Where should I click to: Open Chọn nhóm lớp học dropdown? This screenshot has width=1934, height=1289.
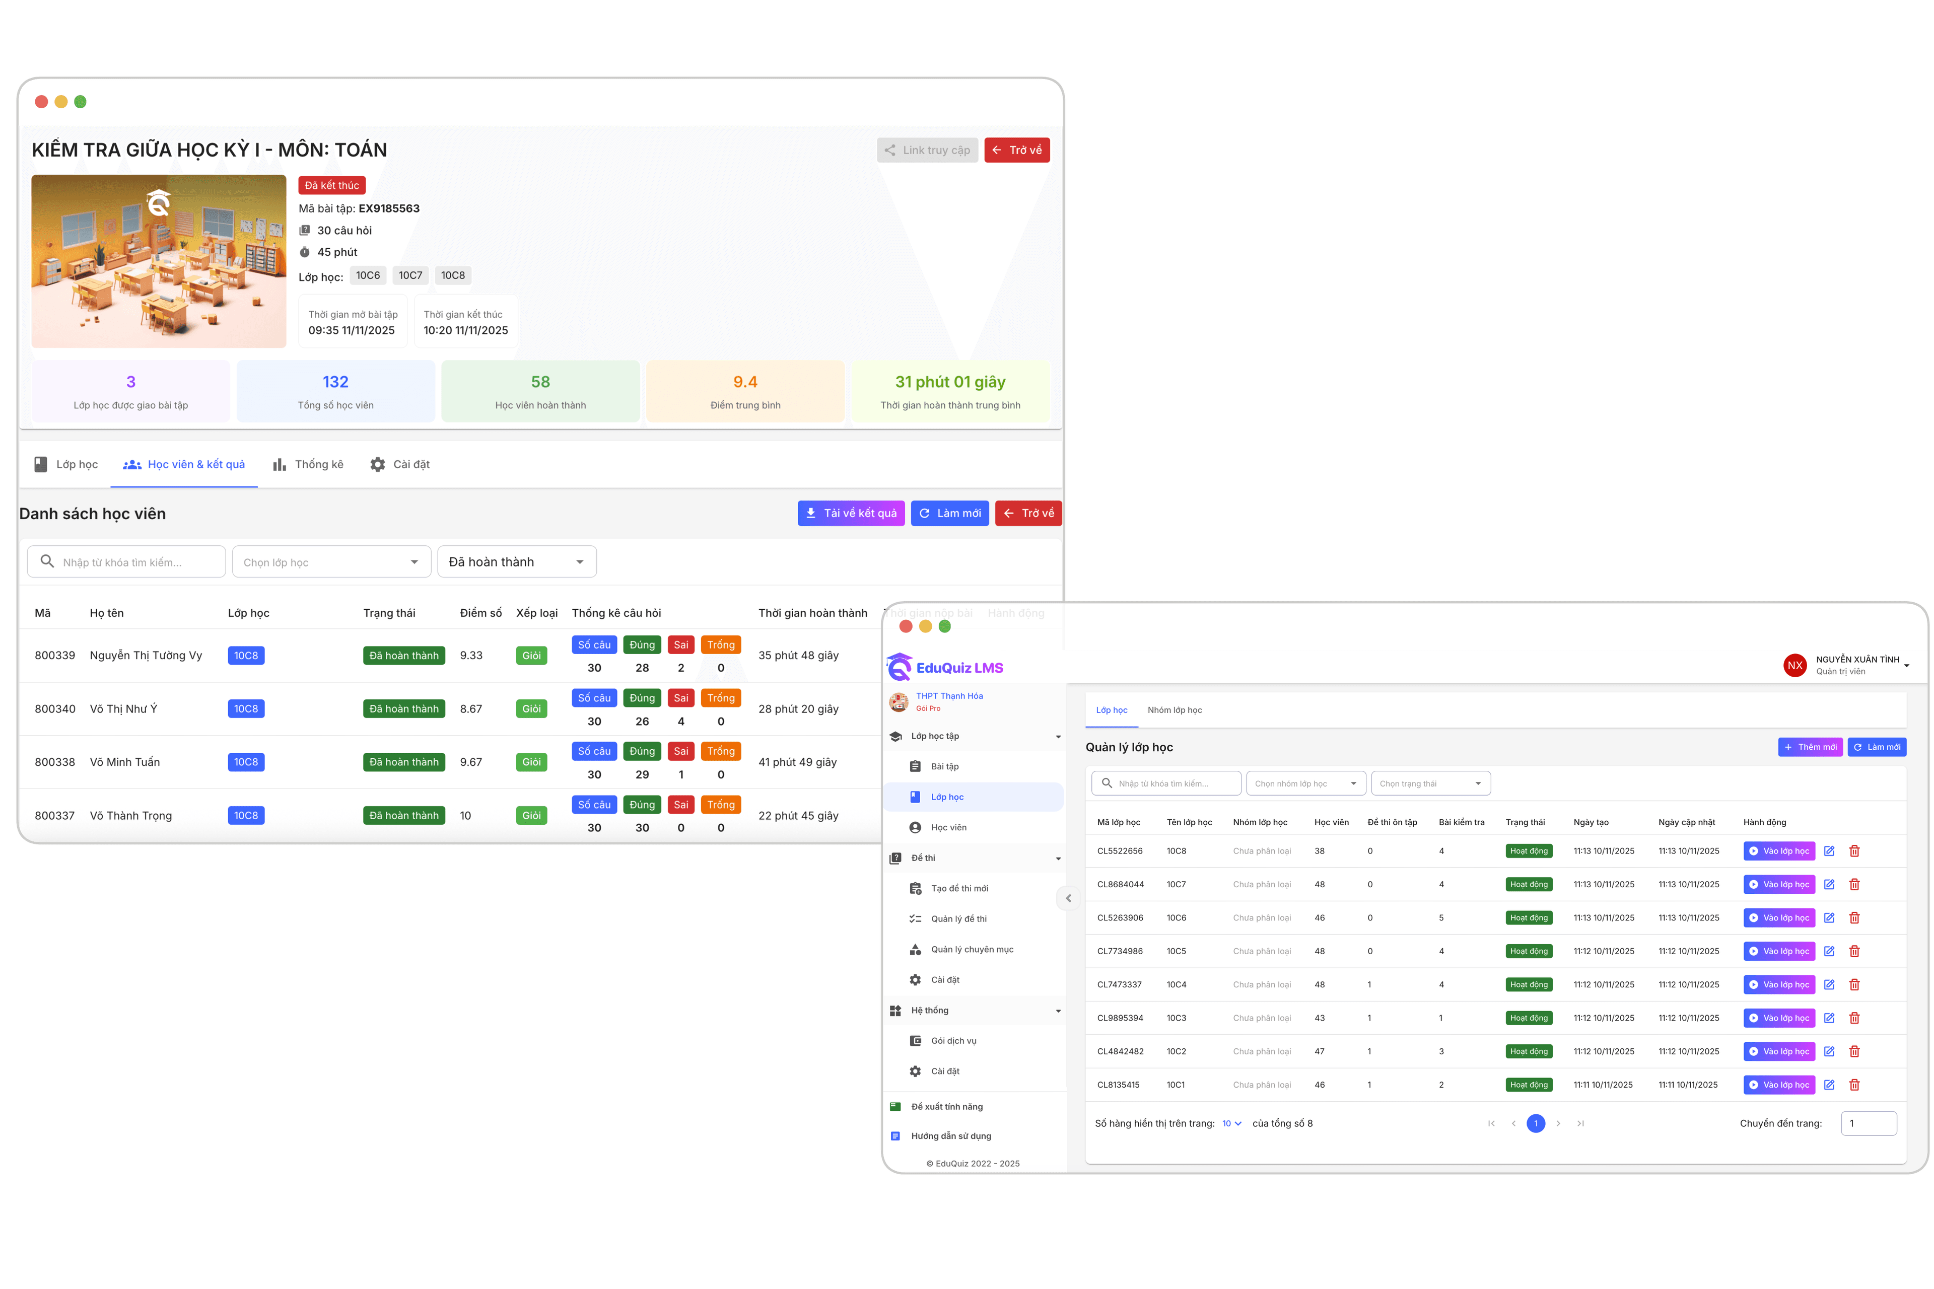point(1305,783)
